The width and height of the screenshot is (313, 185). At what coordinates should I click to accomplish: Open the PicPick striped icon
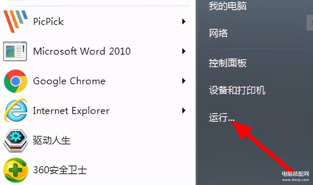[16, 21]
